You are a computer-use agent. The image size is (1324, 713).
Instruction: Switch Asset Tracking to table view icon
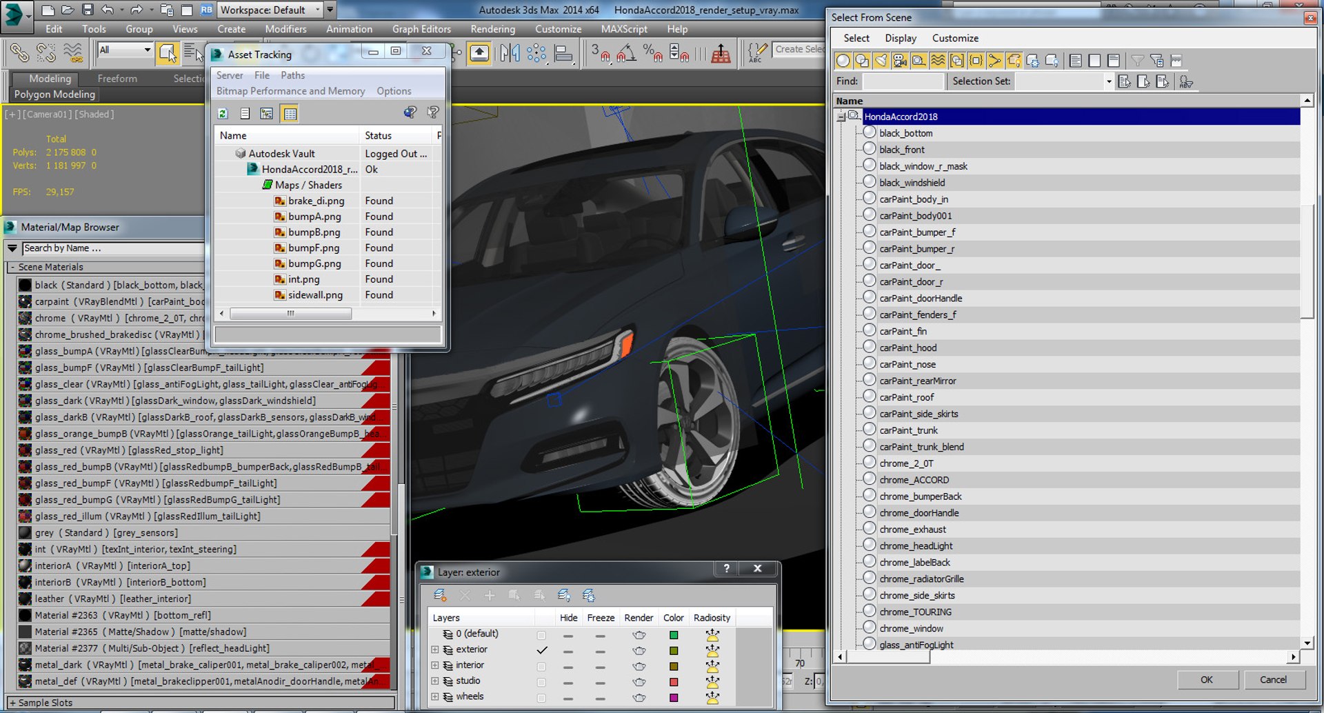pyautogui.click(x=290, y=114)
